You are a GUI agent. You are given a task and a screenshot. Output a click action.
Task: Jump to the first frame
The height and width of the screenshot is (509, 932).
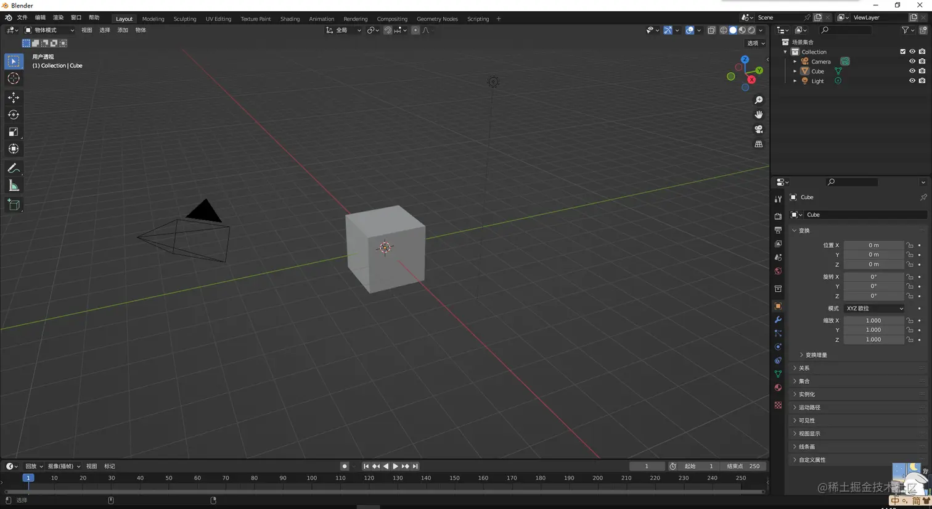click(366, 466)
